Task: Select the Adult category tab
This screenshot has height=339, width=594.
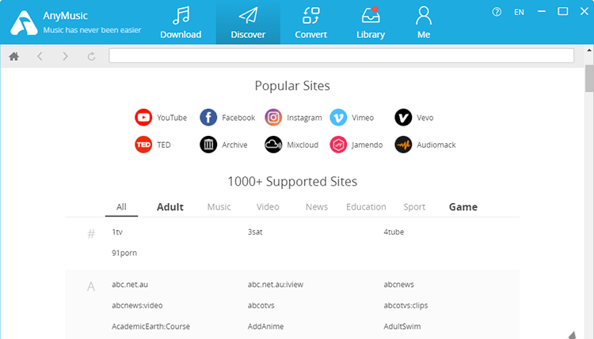Action: click(x=170, y=207)
